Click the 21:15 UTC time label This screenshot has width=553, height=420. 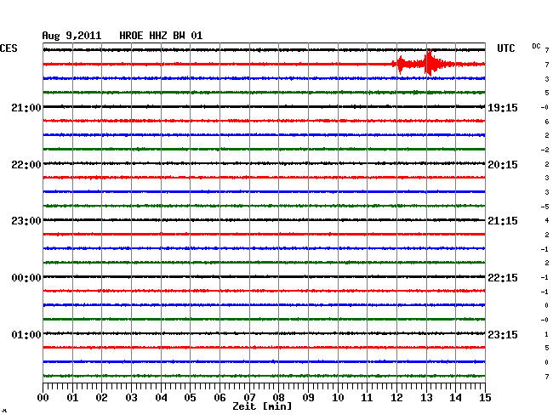click(x=503, y=221)
